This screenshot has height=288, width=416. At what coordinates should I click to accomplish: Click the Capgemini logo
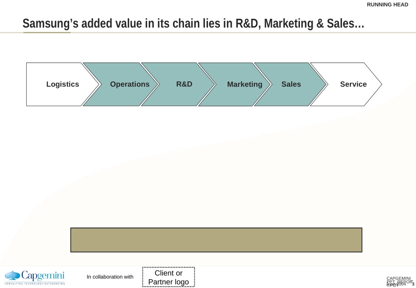[x=35, y=277]
